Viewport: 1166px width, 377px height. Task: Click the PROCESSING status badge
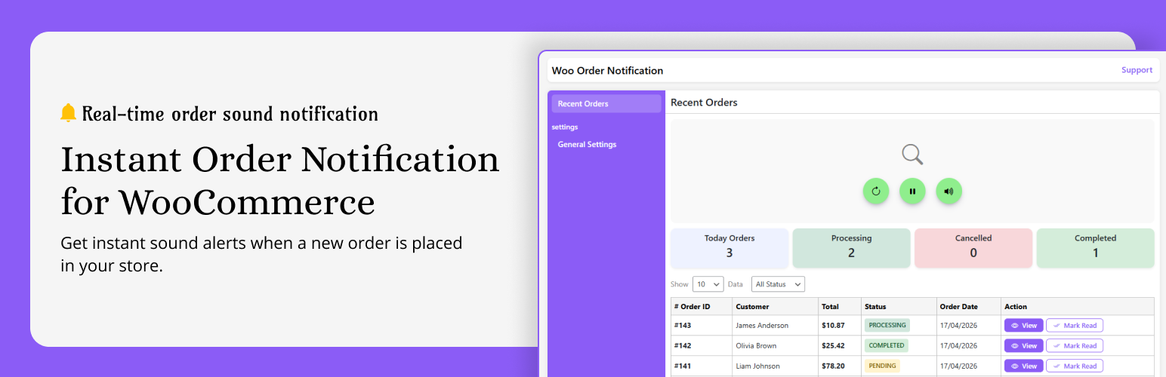tap(887, 326)
